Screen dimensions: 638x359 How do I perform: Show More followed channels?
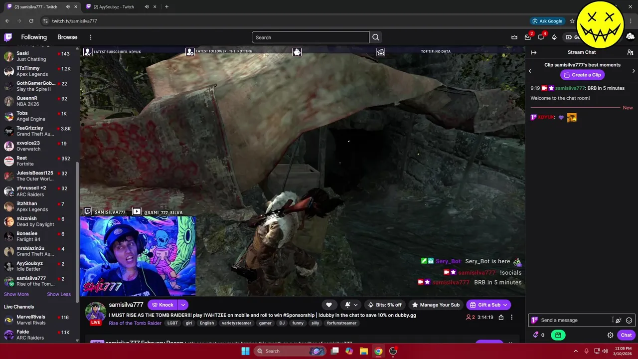[x=16, y=294]
